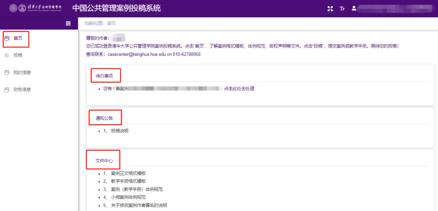Click the blurred username in header

pos(396,9)
